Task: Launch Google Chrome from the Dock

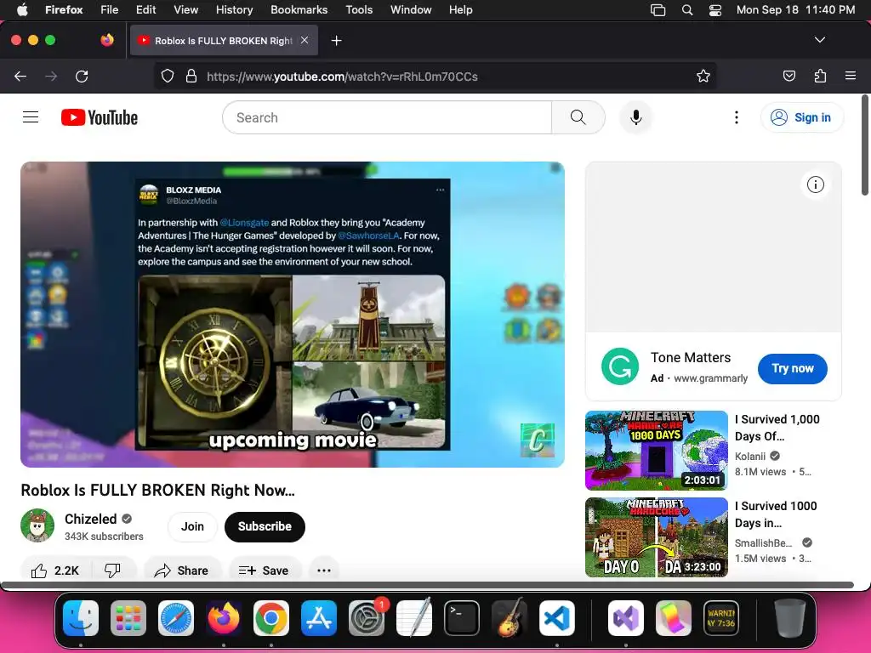Action: pos(271,618)
